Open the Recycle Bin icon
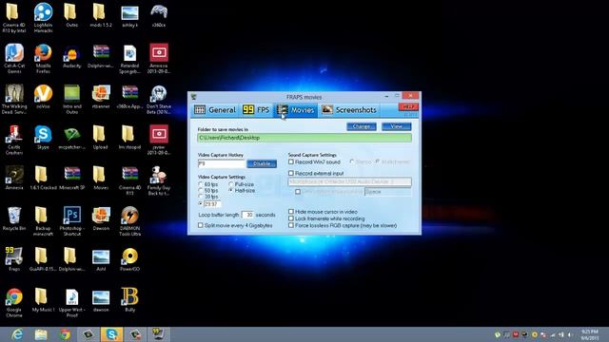The width and height of the screenshot is (609, 342). [x=14, y=218]
